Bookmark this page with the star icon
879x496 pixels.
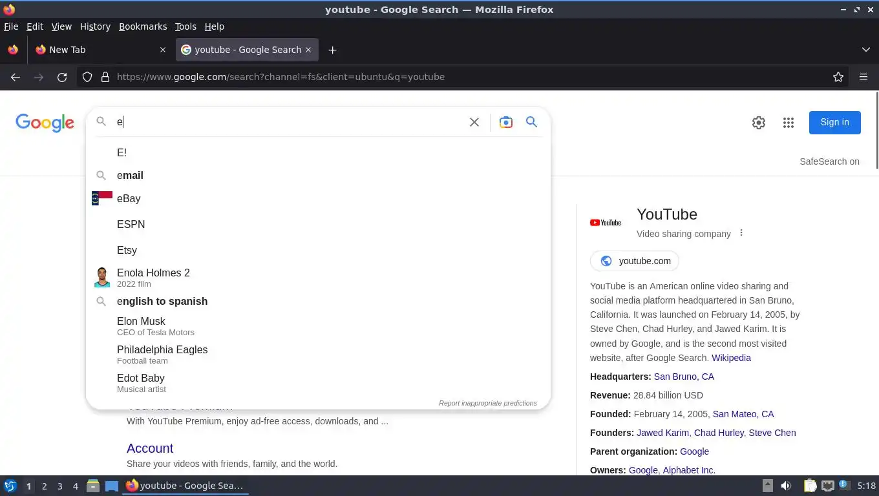838,77
